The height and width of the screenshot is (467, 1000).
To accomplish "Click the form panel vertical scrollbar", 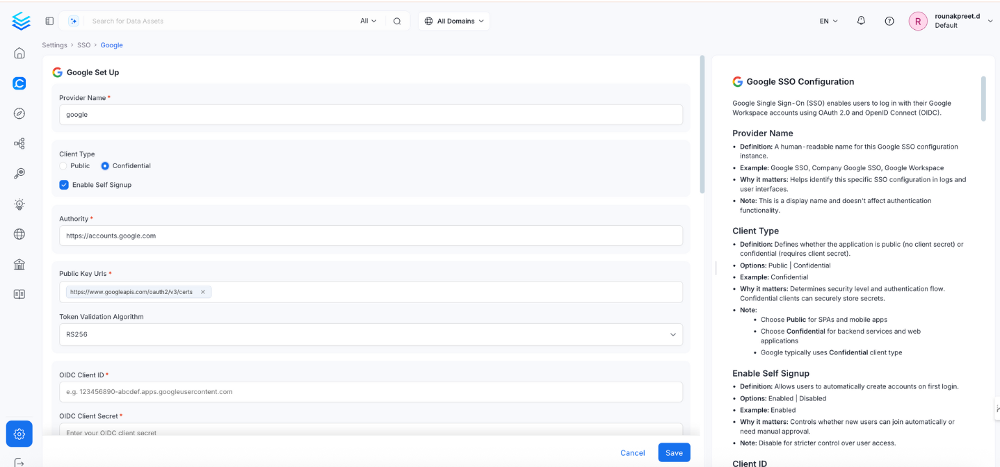I will [702, 124].
